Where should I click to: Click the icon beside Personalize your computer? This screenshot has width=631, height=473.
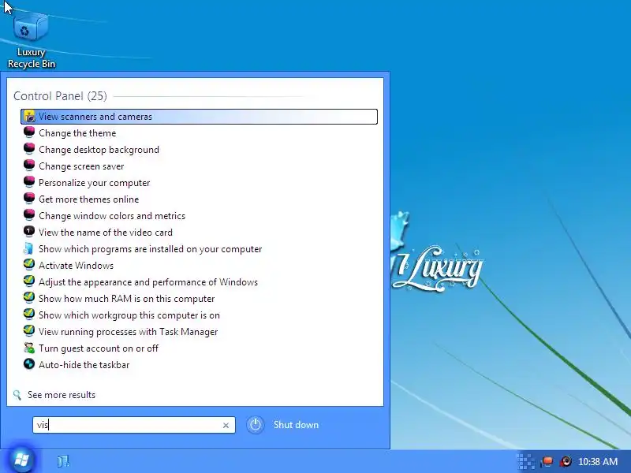click(29, 182)
